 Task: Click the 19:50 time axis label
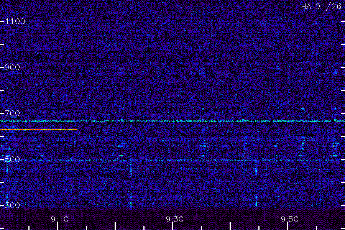(287, 219)
